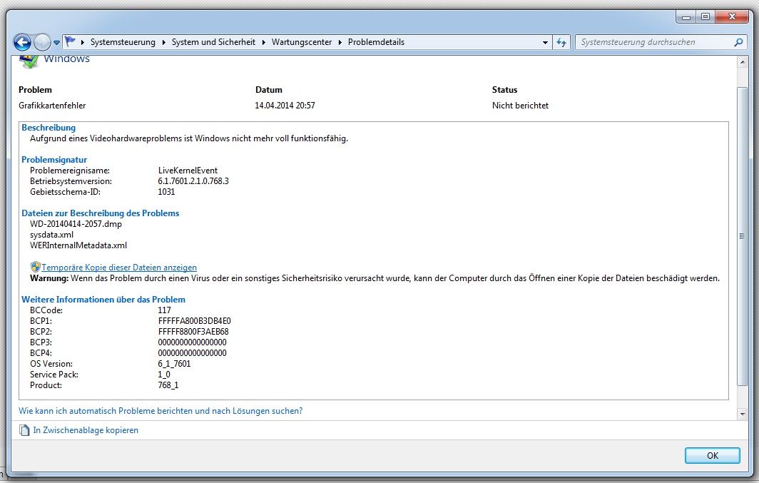Click the Dateien zur Beschreibung des Problems heading
Viewport: 759px width, 483px height.
point(100,213)
